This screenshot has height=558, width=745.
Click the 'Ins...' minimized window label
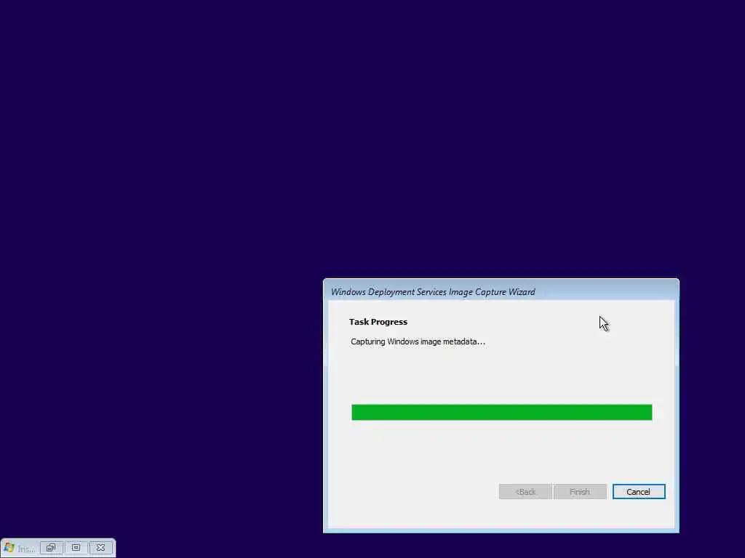pyautogui.click(x=26, y=549)
